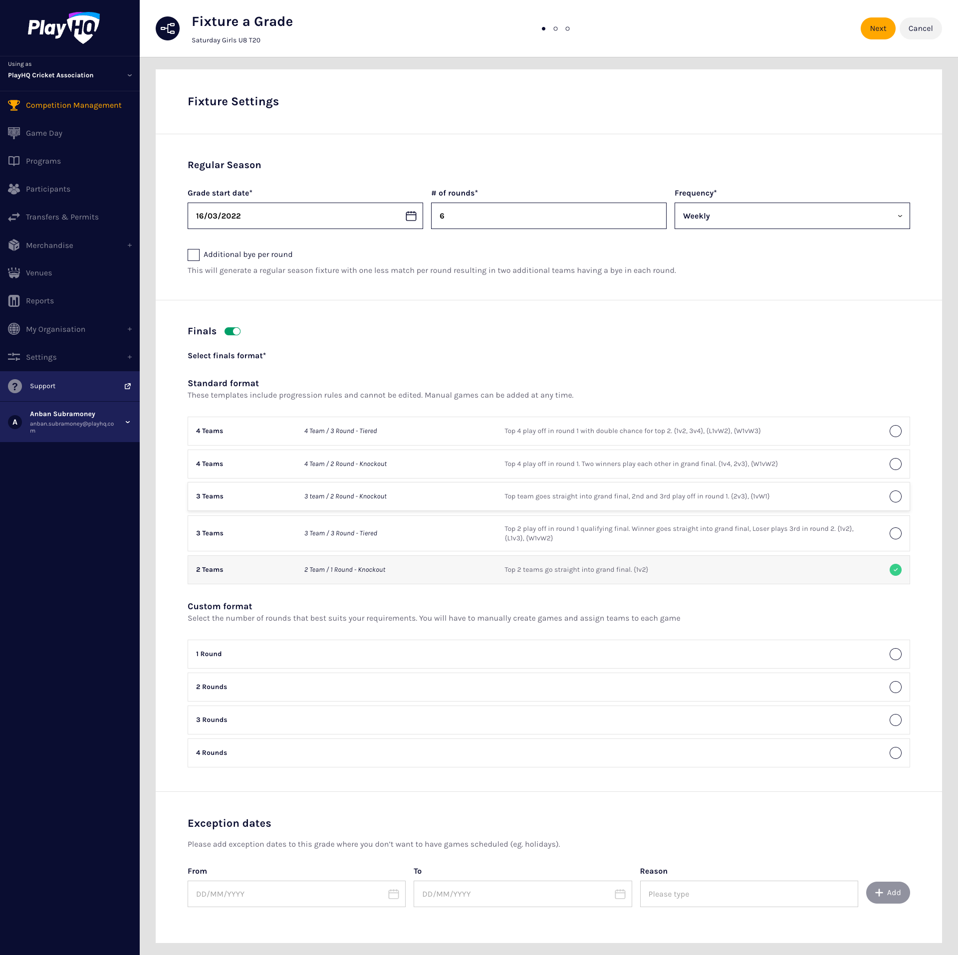Open the exception From date calendar icon

point(394,894)
